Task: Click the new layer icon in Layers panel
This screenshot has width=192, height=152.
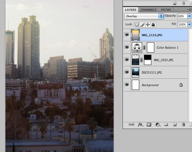Action: (x=175, y=124)
